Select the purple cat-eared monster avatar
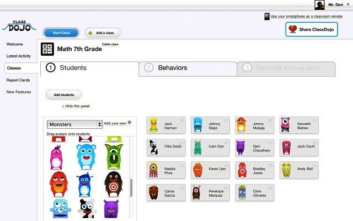353x221 pixels. [111, 209]
